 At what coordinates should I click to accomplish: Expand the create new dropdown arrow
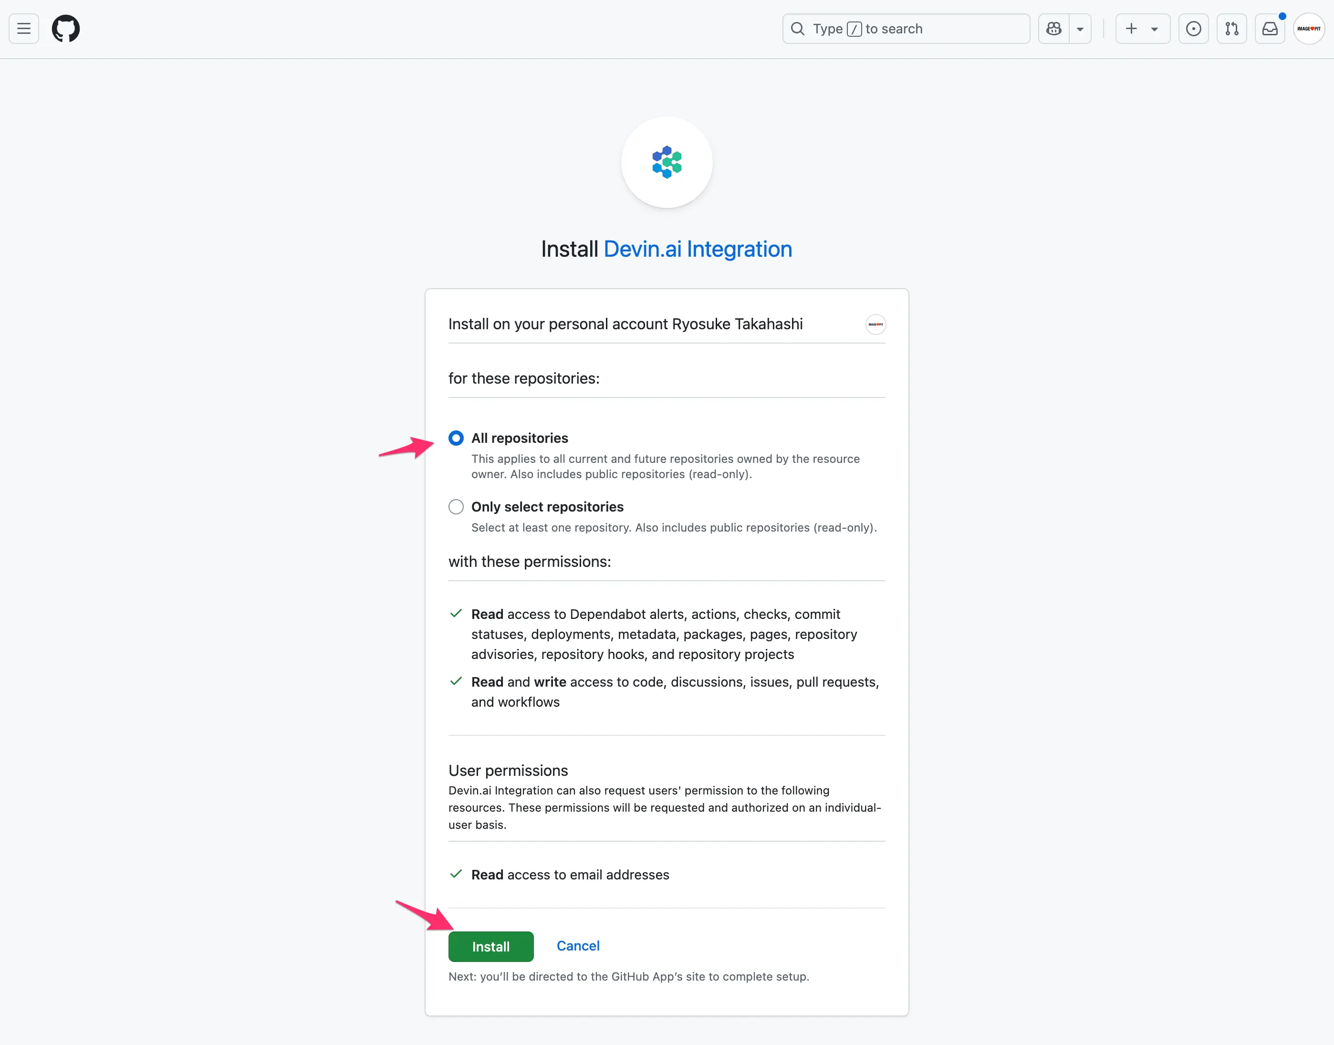[1154, 29]
